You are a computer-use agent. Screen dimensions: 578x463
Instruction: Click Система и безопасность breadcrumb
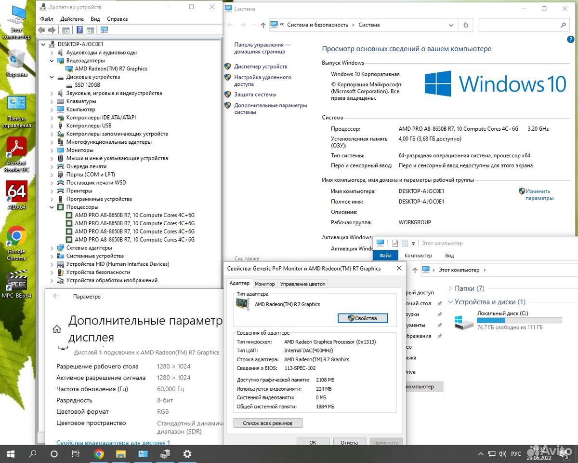317,25
